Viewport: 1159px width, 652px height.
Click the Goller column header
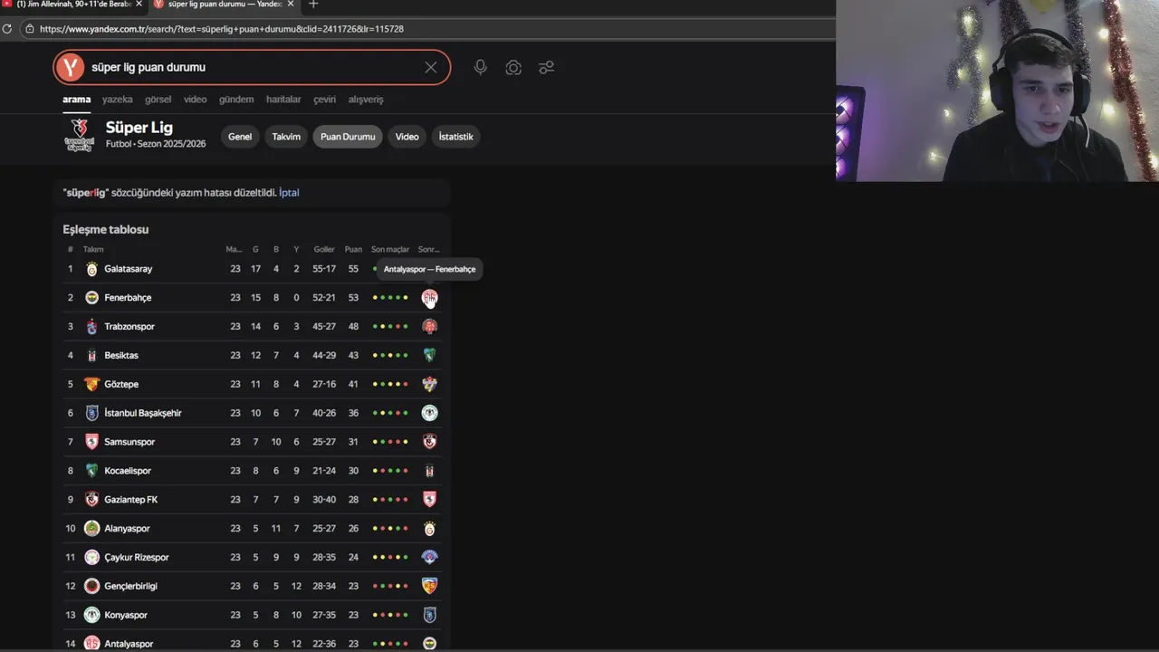tap(324, 249)
